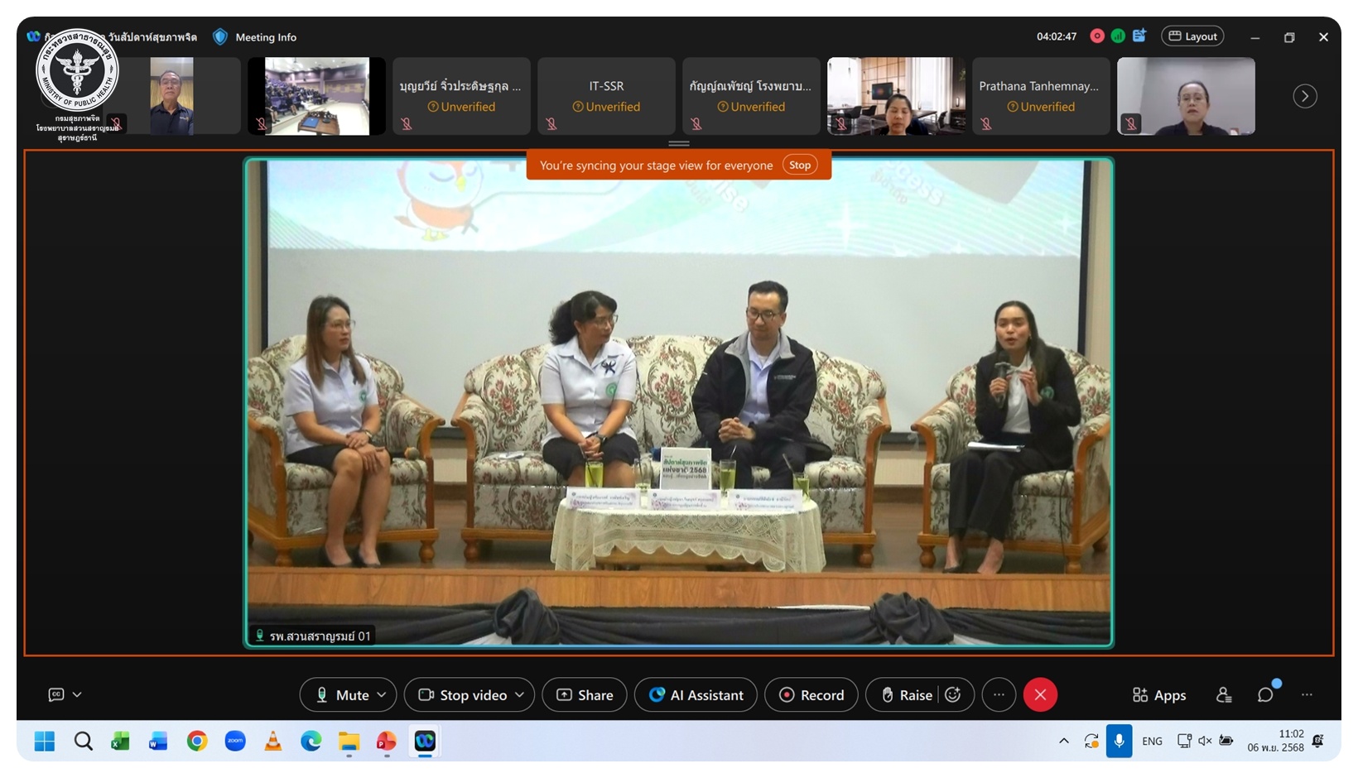Screen dimensions: 1358x778
Task: Open the Layout menu
Action: coord(1192,36)
